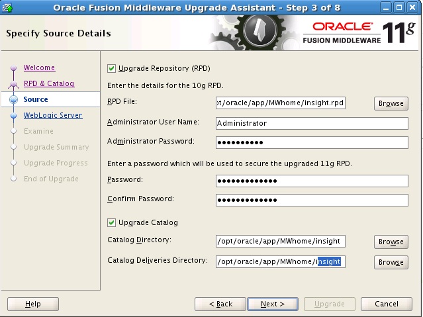The image size is (423, 317).
Task: Open the Welcome step link
Action: pos(39,68)
